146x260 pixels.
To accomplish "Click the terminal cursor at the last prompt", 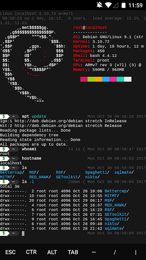I will pyautogui.click(x=23, y=234).
